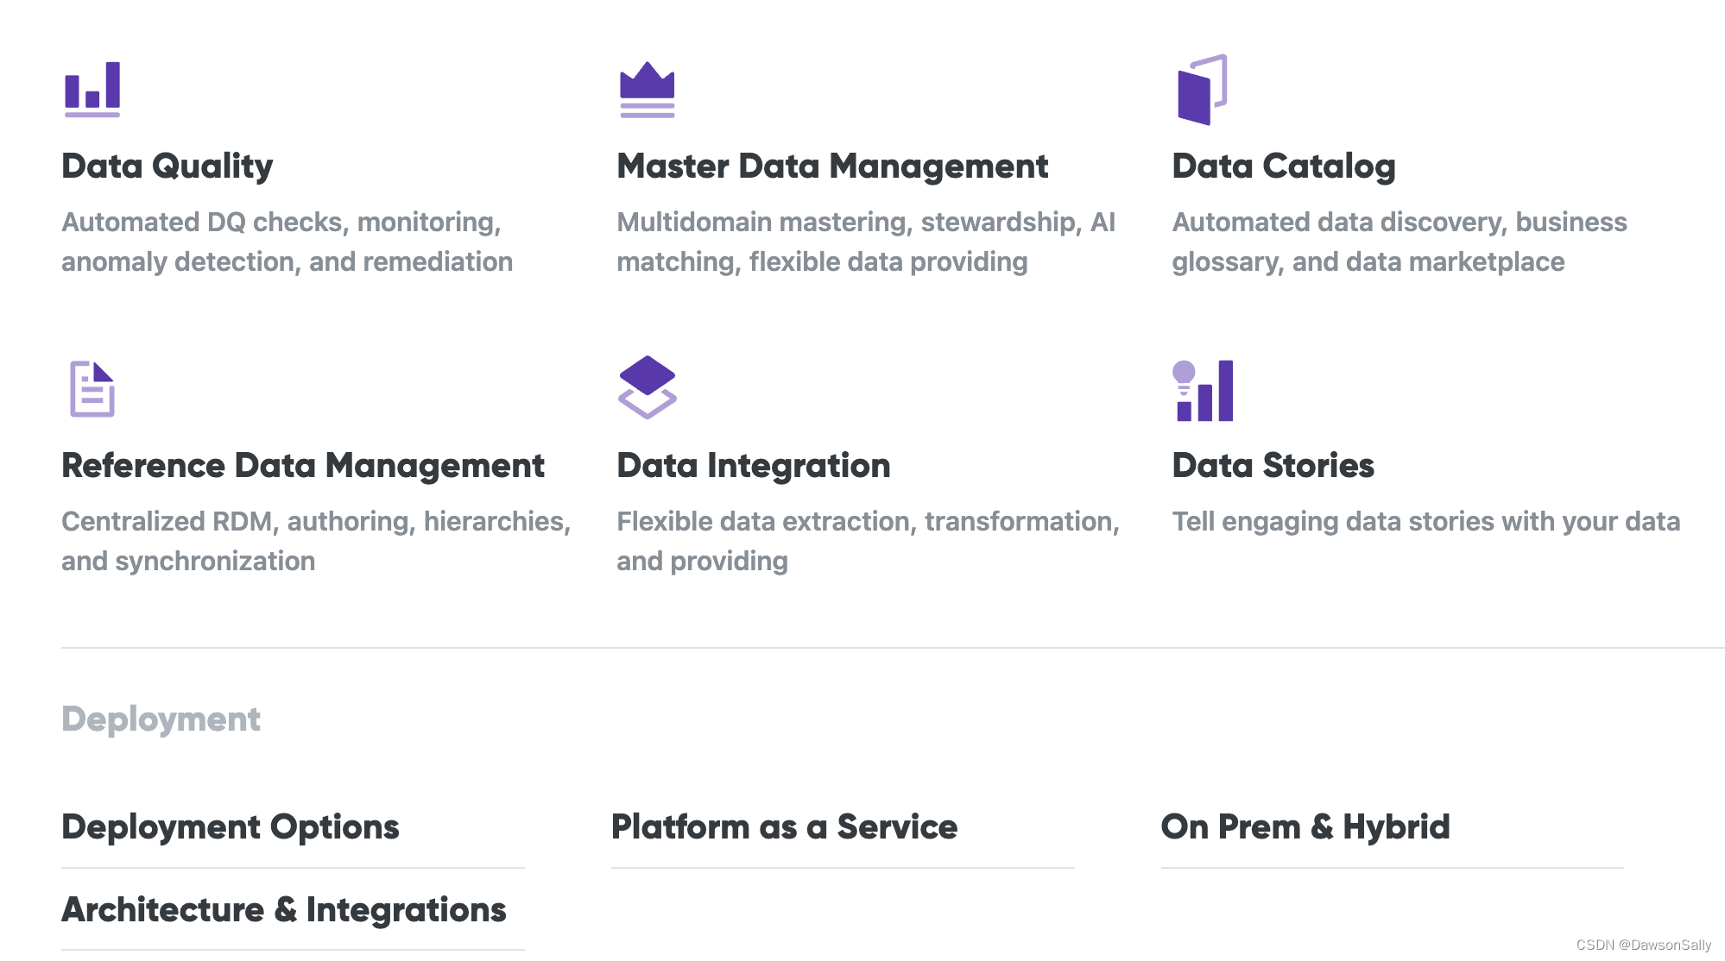Open the Data Stories heading link
The height and width of the screenshot is (961, 1725).
point(1273,465)
